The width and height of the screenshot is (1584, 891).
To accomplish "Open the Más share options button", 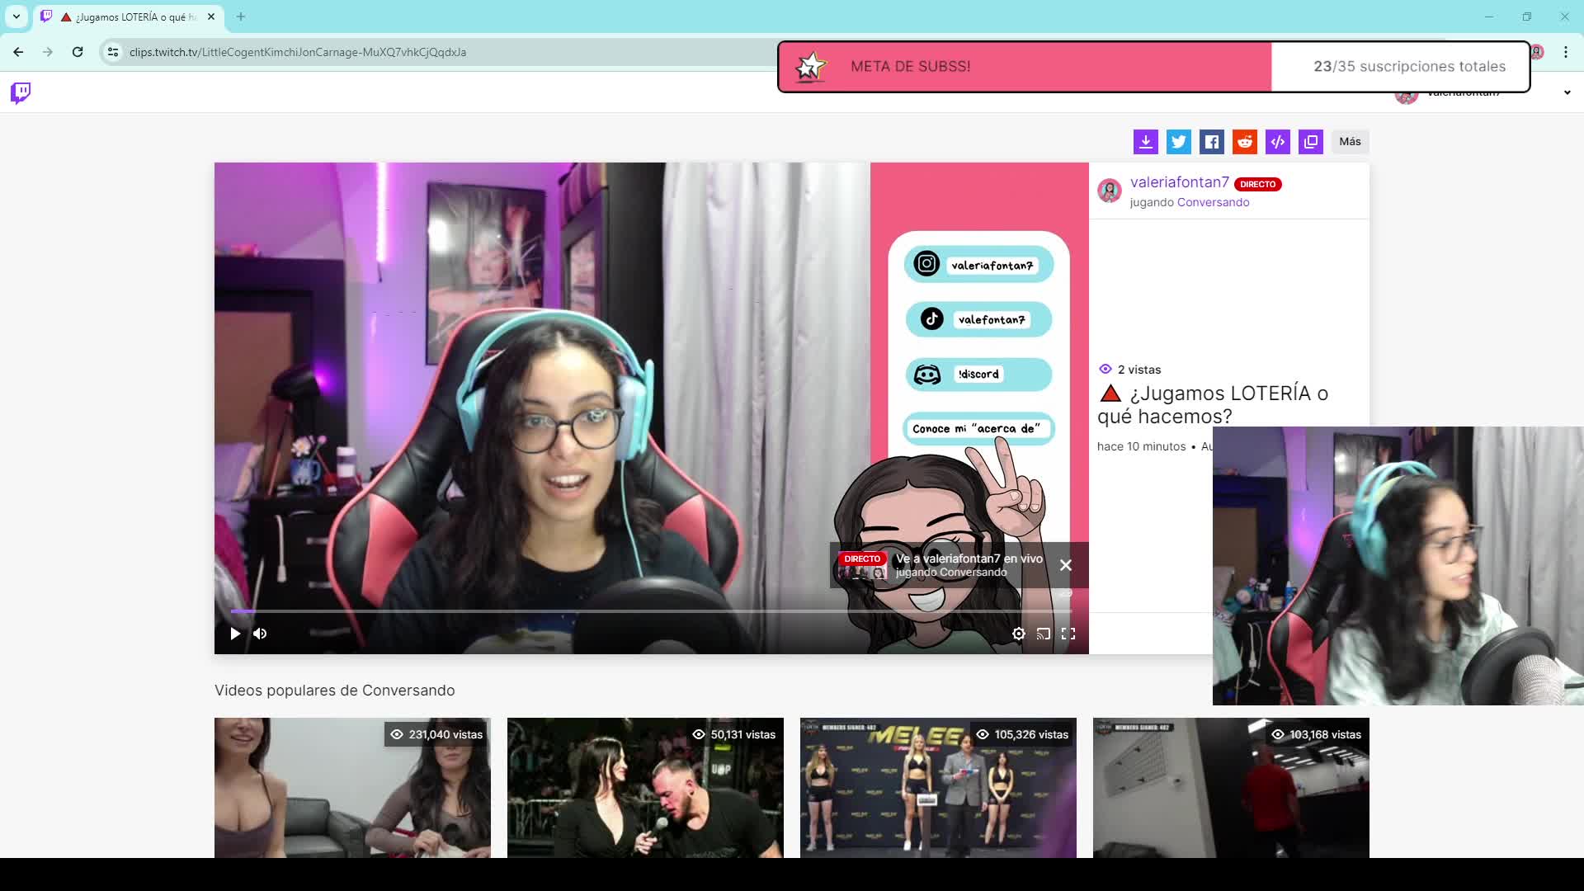I will (x=1350, y=142).
